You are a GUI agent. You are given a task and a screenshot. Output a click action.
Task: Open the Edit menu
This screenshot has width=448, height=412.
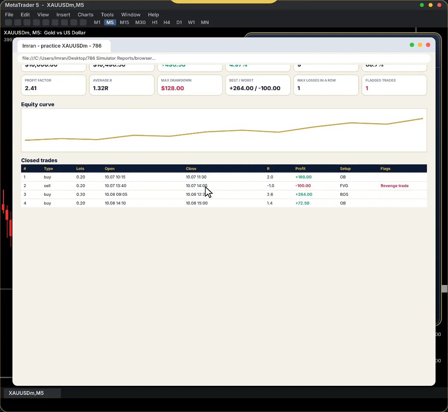point(25,15)
